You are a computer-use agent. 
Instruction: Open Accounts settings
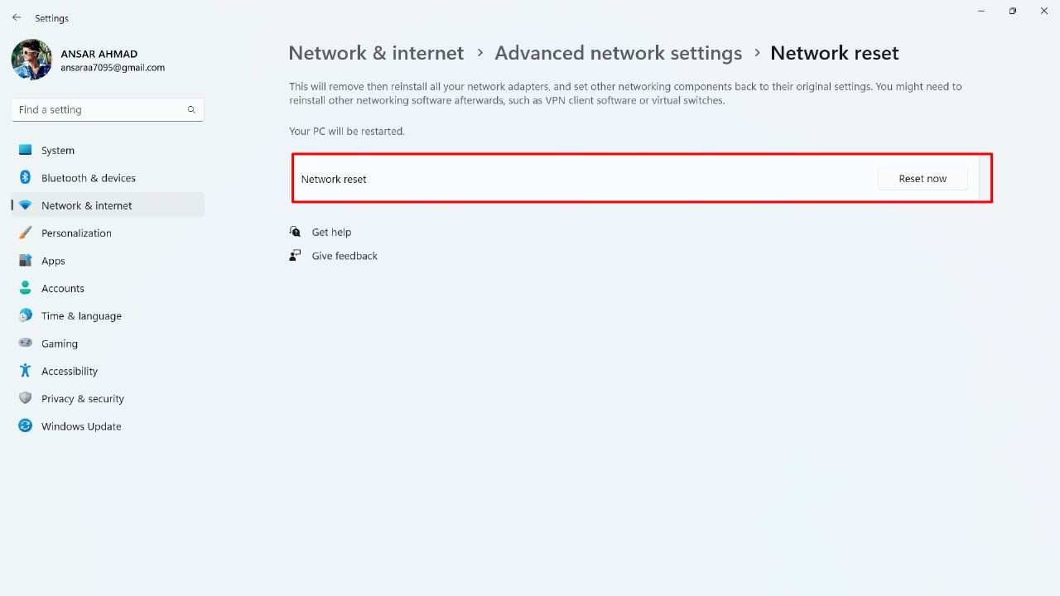(x=25, y=288)
